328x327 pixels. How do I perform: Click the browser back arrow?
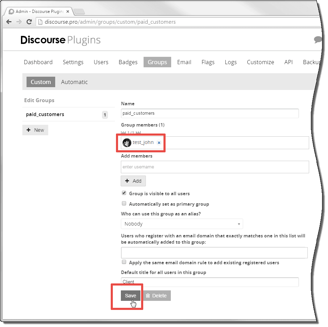(x=9, y=22)
